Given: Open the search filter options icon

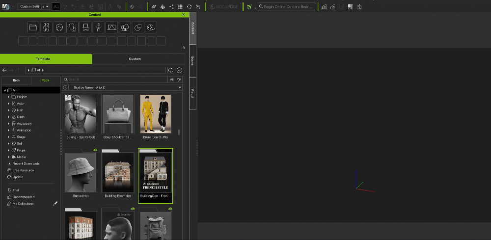Looking at the screenshot, I should point(179,79).
